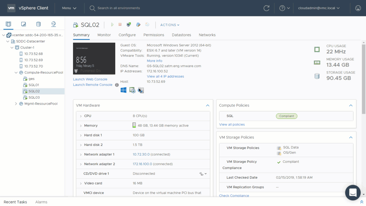Click View all 4 IP addresses
366x206 pixels.
[165, 77]
